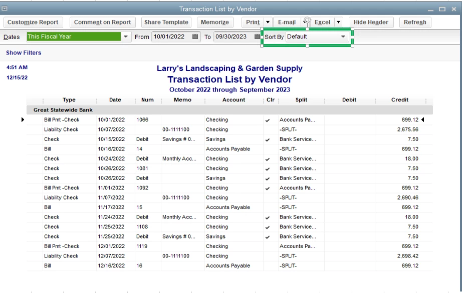The width and height of the screenshot is (462, 293).
Task: Minimize the Transaction List window
Action: [x=430, y=9]
